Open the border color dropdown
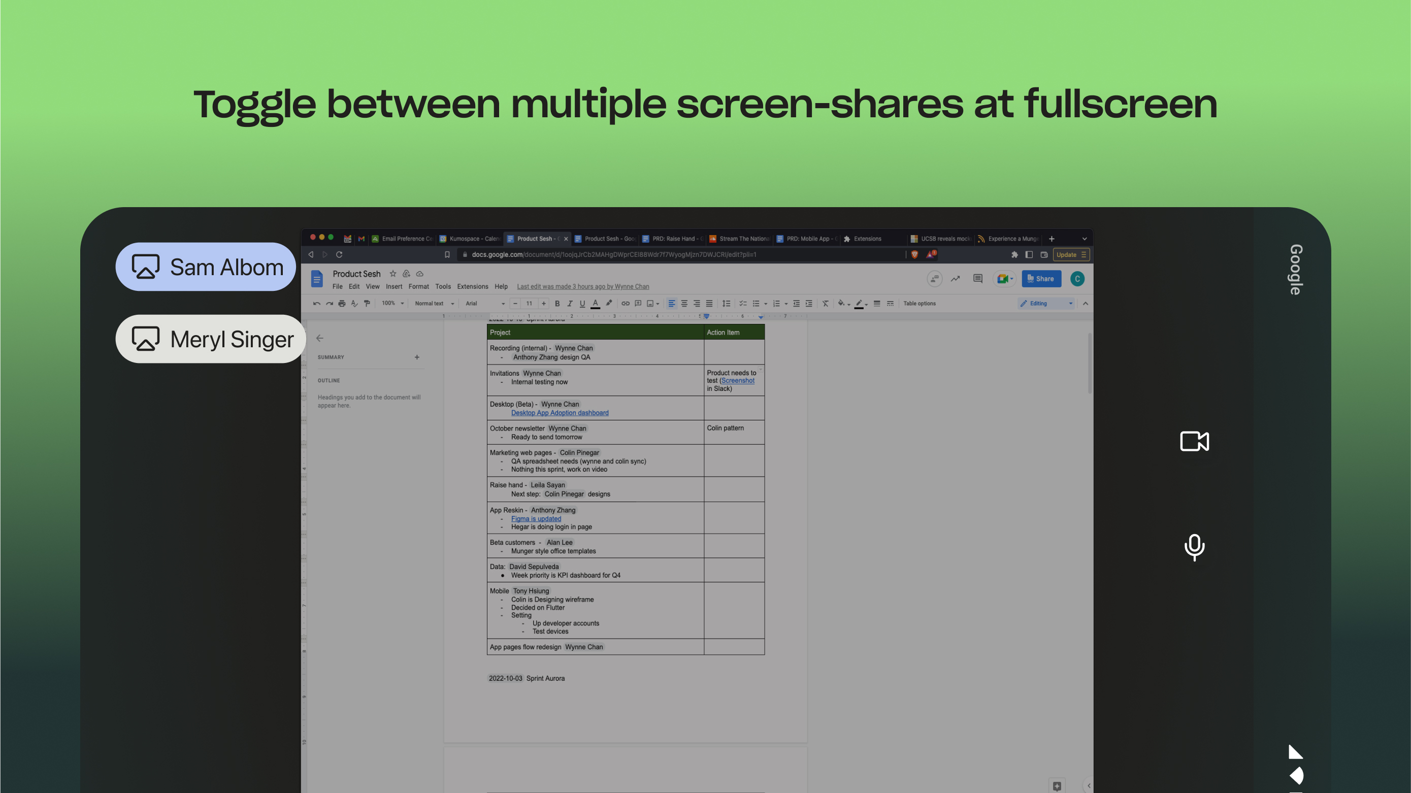Screen dimensions: 1411x793 tap(861, 304)
